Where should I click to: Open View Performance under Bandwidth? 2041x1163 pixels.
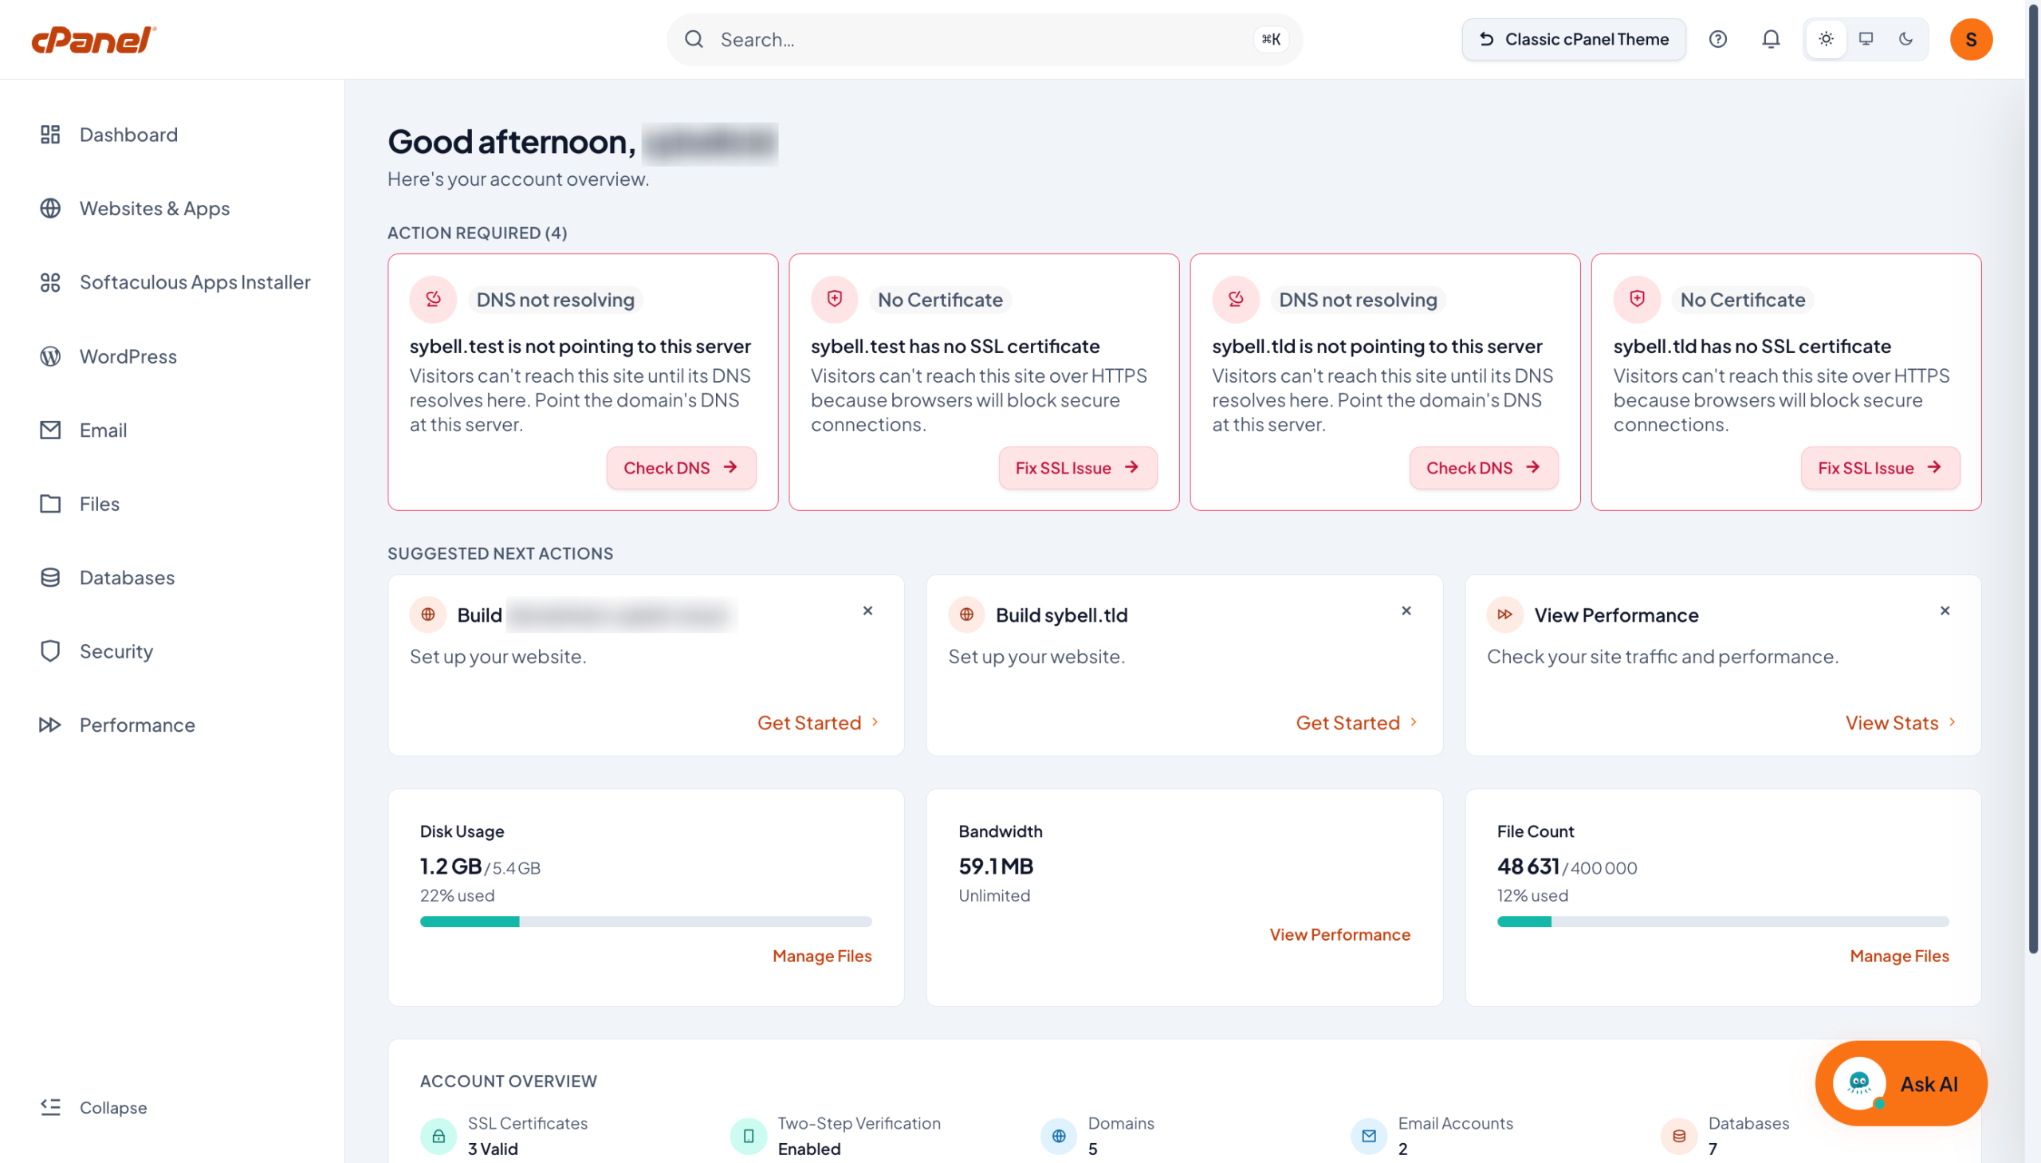pos(1339,934)
